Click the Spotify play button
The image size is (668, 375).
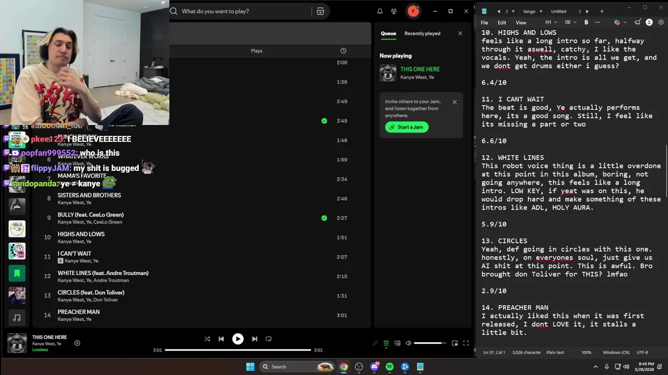point(237,339)
